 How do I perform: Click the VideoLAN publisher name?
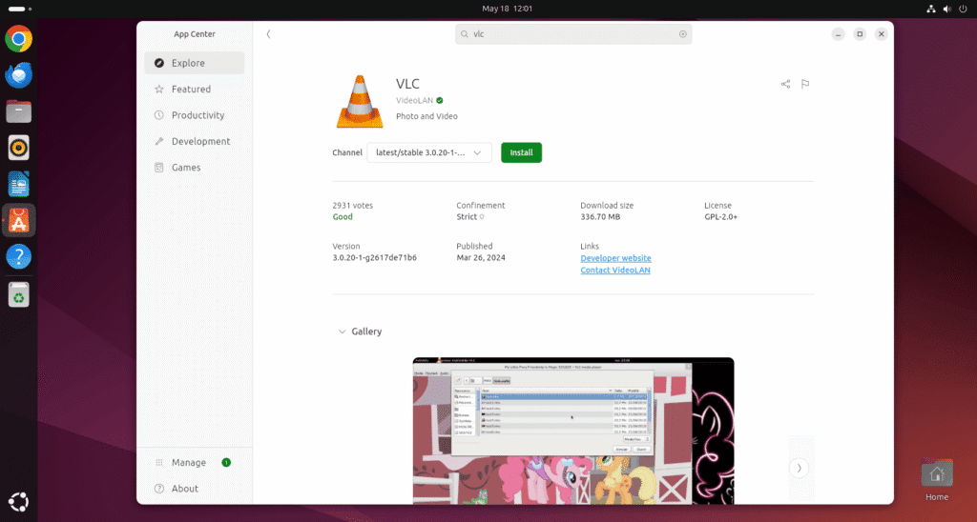point(414,100)
